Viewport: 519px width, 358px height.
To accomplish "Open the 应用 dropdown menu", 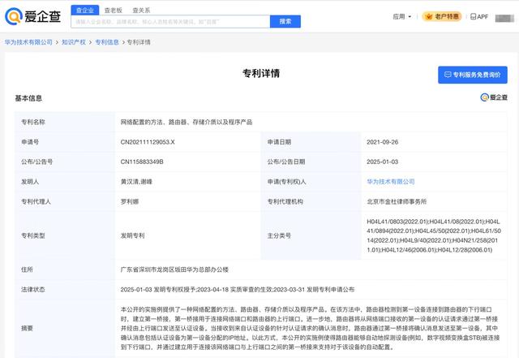I will coord(402,16).
